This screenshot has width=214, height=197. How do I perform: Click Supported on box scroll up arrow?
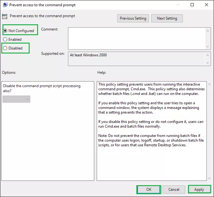pos(207,55)
